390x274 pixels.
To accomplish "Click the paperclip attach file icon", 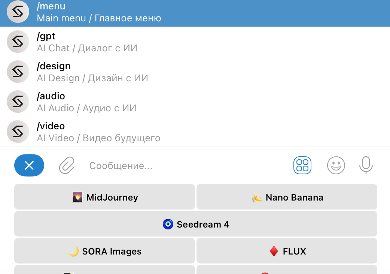I will coord(67,165).
